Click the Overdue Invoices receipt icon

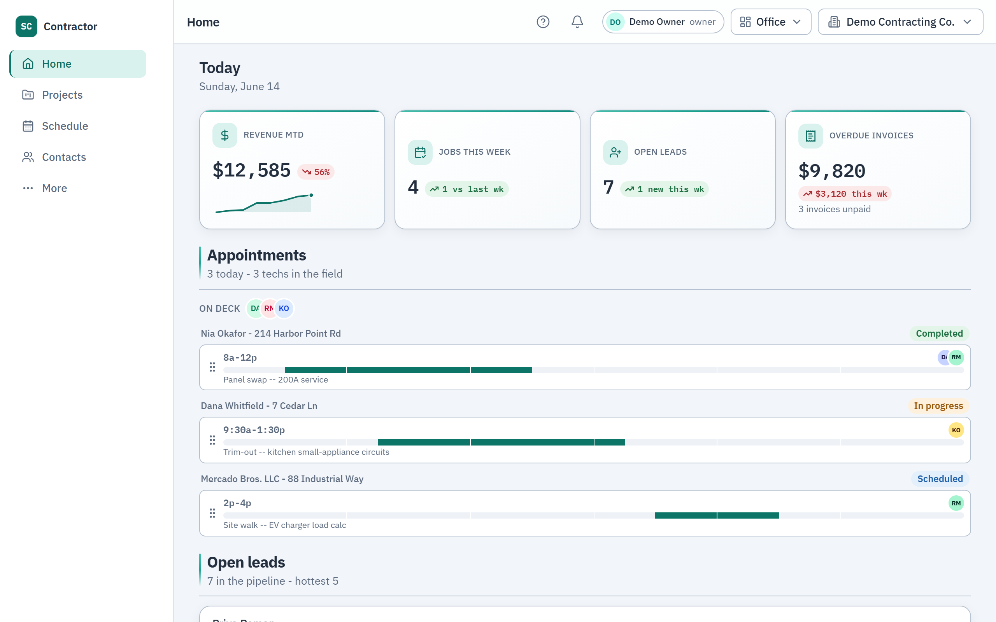(x=810, y=136)
